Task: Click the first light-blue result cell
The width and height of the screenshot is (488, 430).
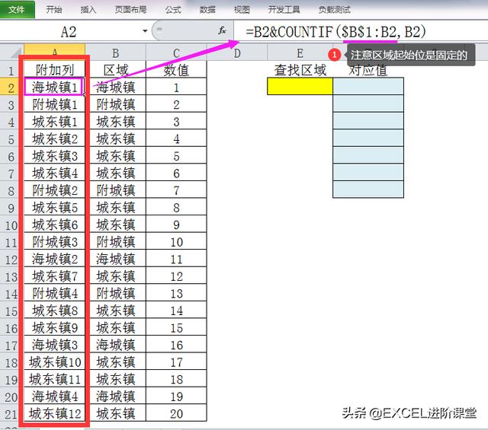Action: (x=368, y=86)
